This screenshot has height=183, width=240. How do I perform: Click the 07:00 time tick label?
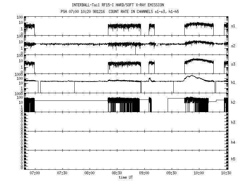coord(35,173)
